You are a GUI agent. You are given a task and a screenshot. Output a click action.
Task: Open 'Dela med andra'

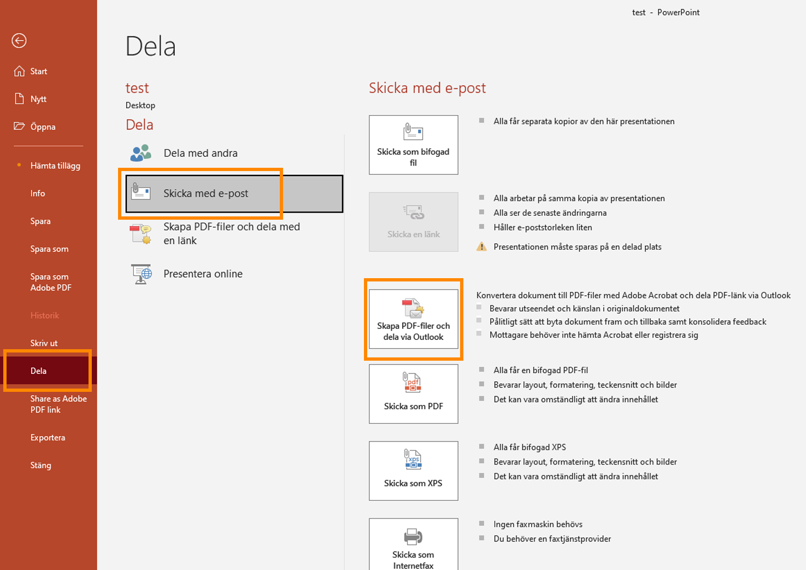200,153
